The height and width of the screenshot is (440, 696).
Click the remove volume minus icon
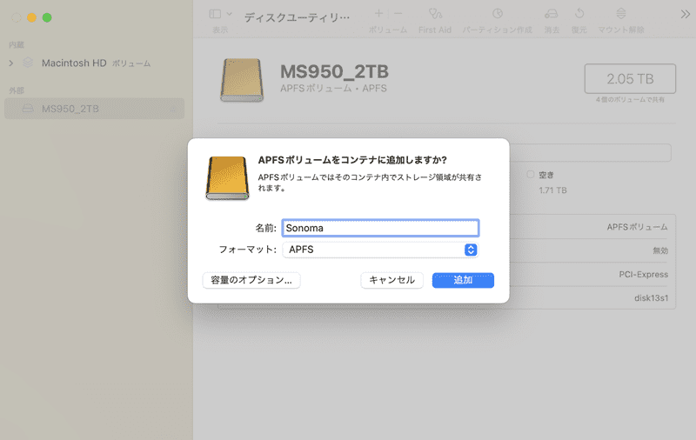[398, 14]
